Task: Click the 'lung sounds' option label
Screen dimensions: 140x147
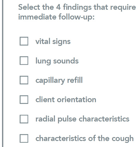Action: coord(57,61)
